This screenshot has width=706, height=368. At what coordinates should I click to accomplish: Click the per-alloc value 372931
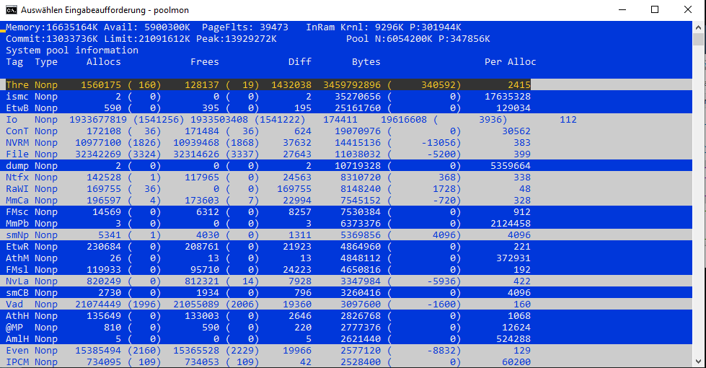513,258
